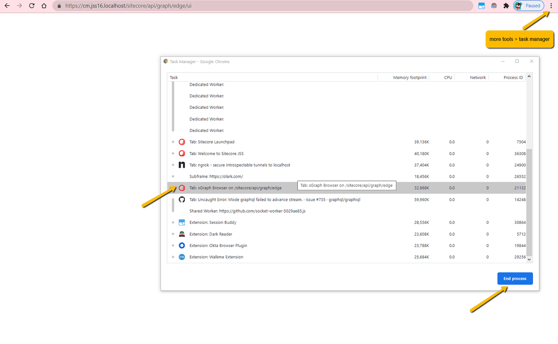Click 59,960K memory value
This screenshot has height=344, width=558.
click(422, 199)
